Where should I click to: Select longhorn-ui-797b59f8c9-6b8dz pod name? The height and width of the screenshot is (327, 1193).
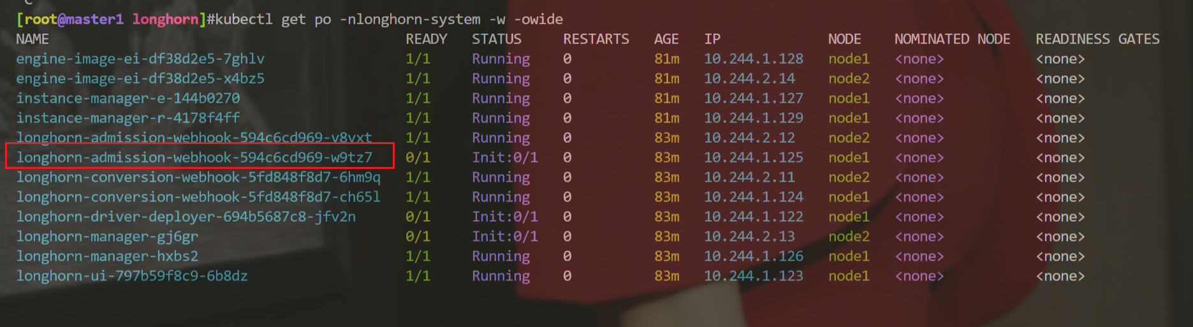tap(132, 277)
